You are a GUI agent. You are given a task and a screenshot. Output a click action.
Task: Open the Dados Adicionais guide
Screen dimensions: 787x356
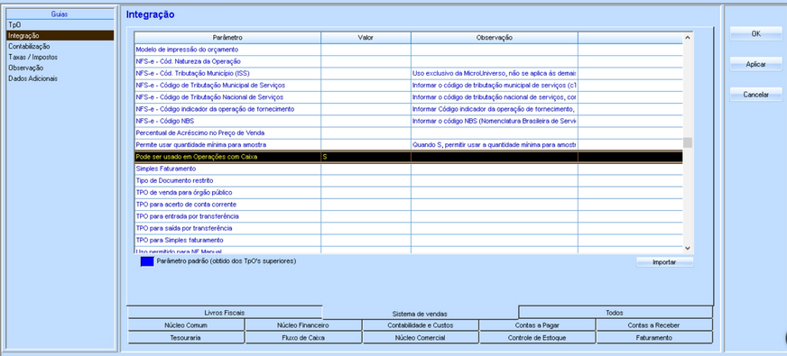click(60, 78)
